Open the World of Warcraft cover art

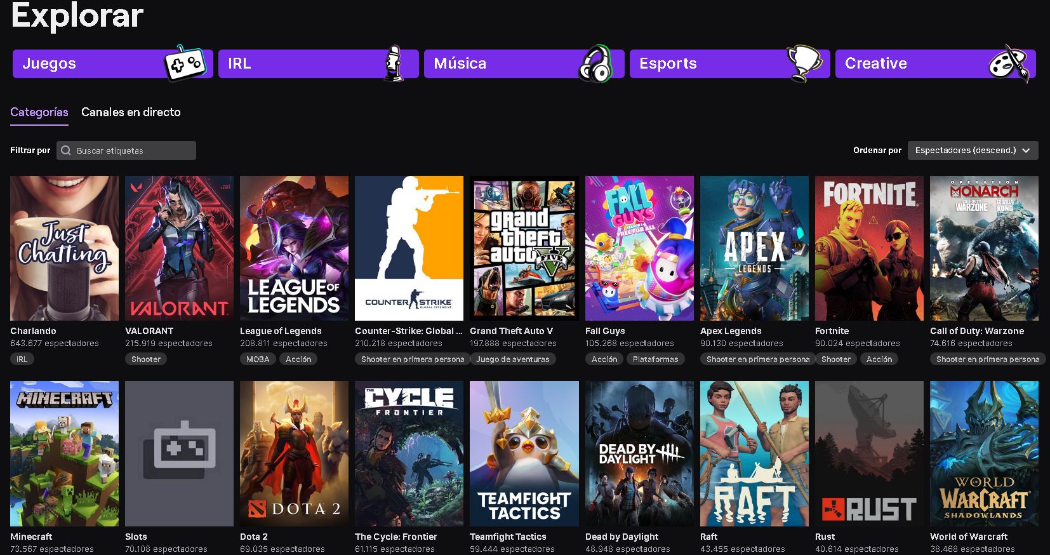point(984,453)
